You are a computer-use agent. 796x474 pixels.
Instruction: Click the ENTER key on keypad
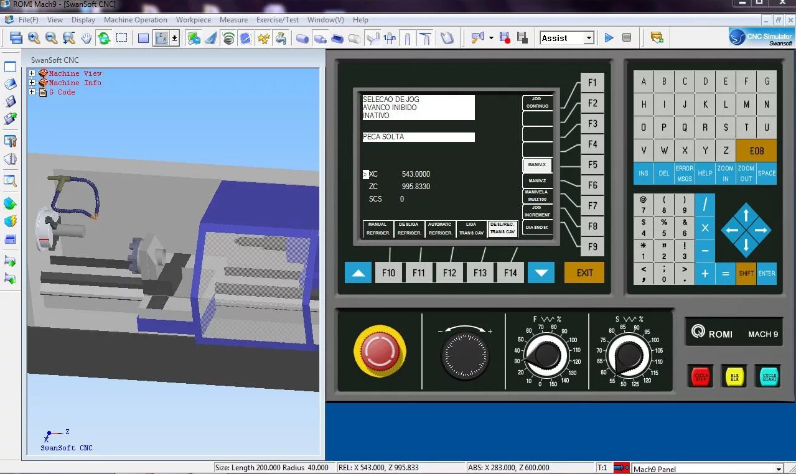pyautogui.click(x=767, y=274)
